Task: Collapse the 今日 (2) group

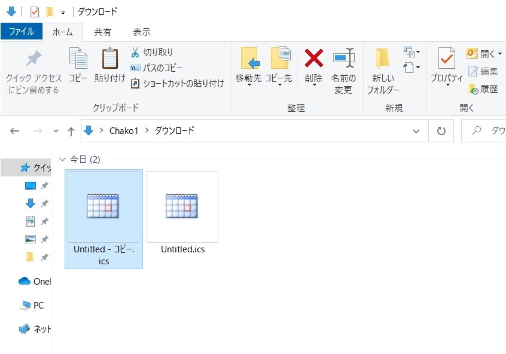Action: pyautogui.click(x=62, y=160)
